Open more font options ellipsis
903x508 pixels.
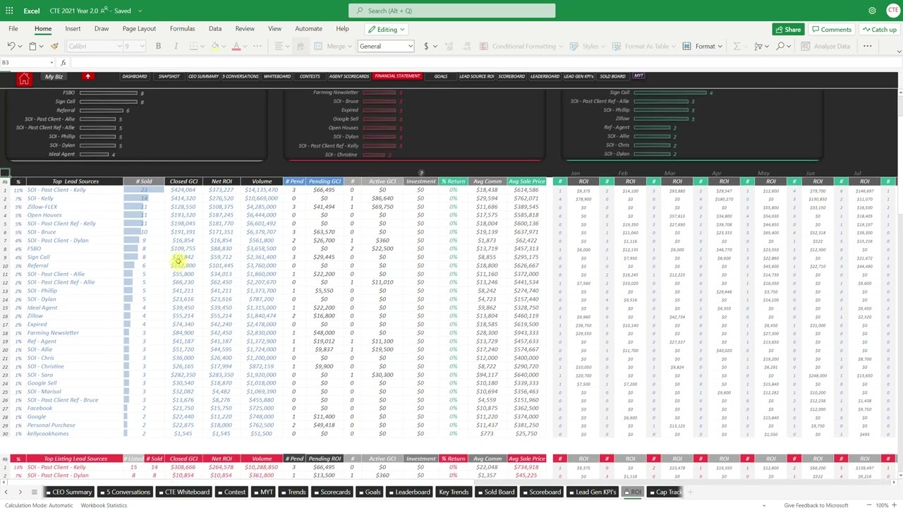pos(257,47)
